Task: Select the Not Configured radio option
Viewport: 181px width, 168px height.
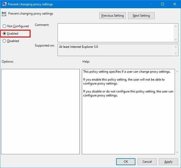Action: 4,26
